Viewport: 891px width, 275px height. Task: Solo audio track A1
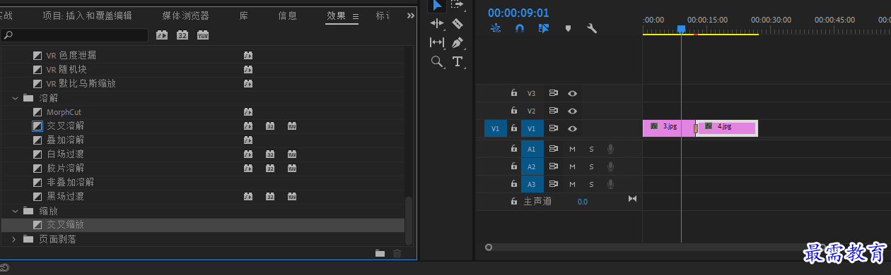[x=591, y=149]
